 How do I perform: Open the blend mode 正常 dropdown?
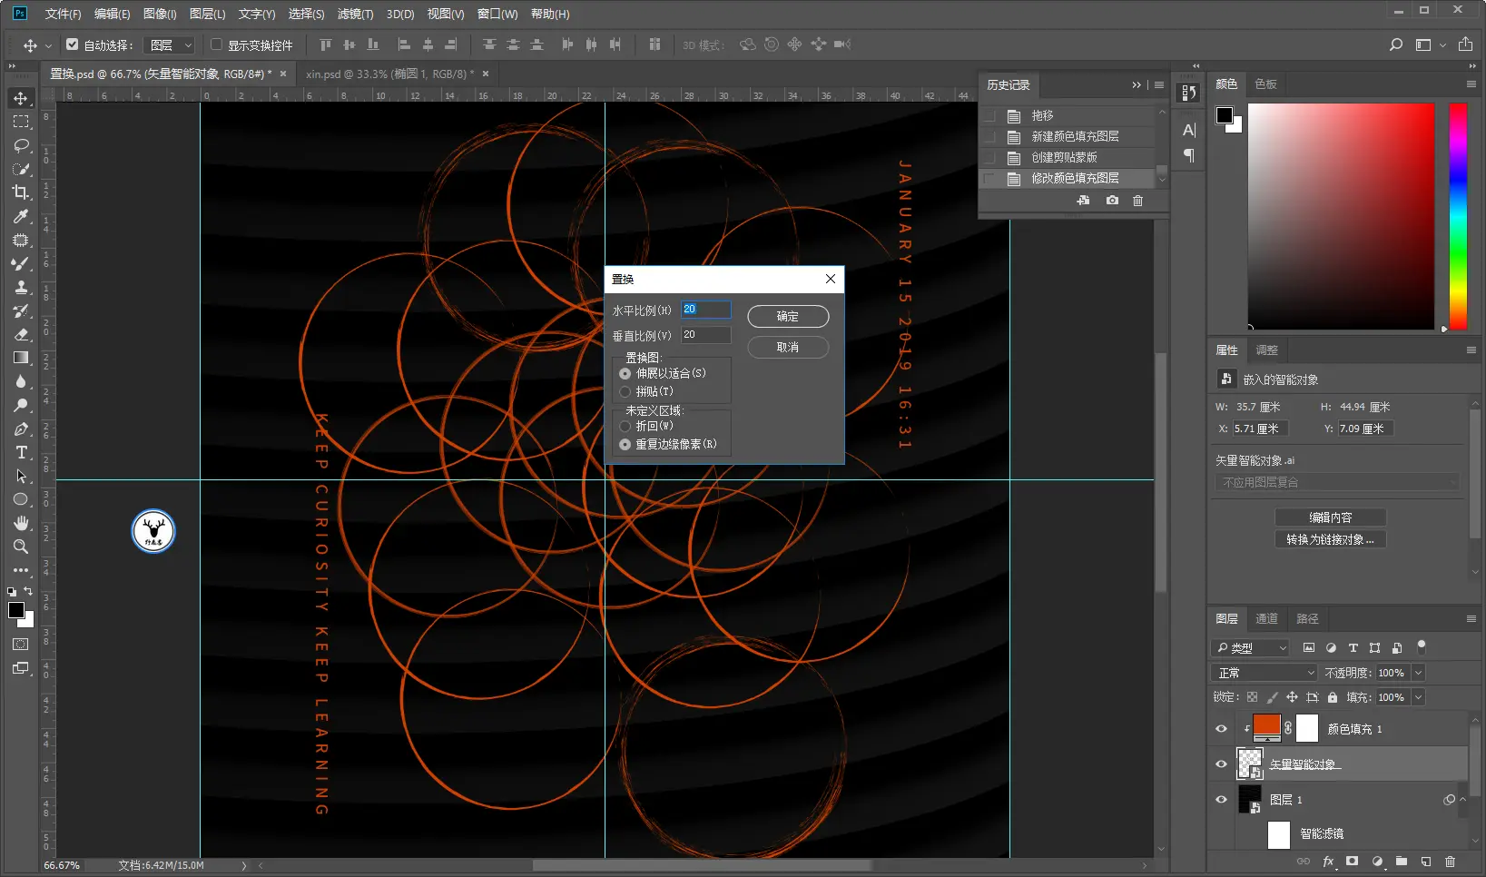coord(1265,673)
